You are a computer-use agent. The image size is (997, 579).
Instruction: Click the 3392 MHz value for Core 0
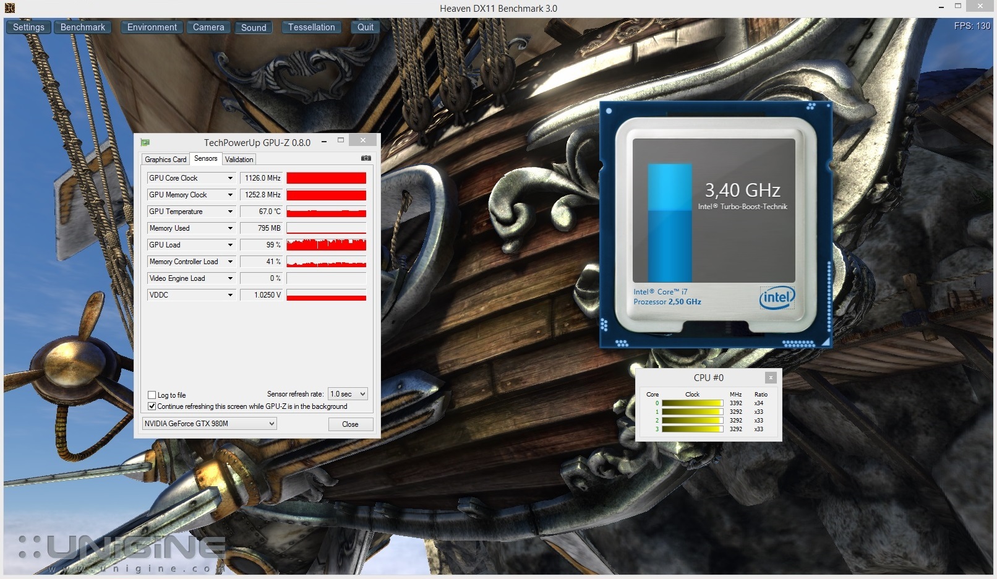click(x=735, y=403)
